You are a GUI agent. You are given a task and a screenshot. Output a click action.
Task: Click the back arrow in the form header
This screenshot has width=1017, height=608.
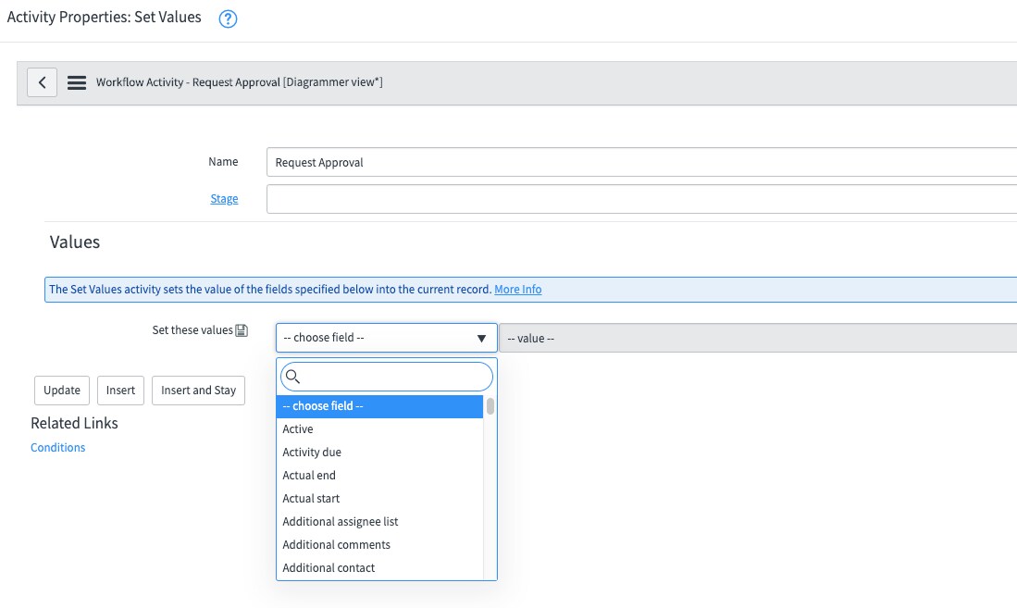click(42, 81)
